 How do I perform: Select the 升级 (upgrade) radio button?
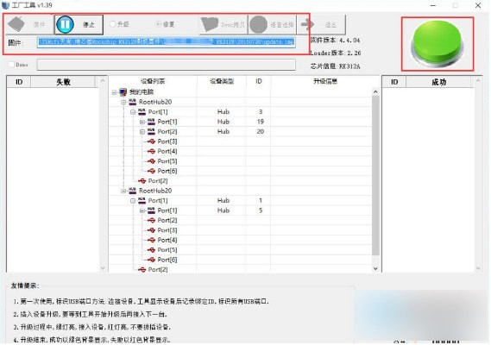pos(113,24)
